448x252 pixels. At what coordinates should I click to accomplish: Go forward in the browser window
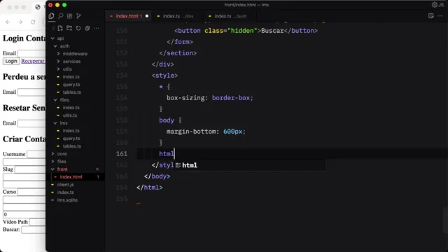(x=20, y=22)
